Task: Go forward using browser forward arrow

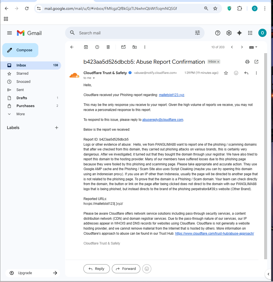Action: (x=17, y=8)
